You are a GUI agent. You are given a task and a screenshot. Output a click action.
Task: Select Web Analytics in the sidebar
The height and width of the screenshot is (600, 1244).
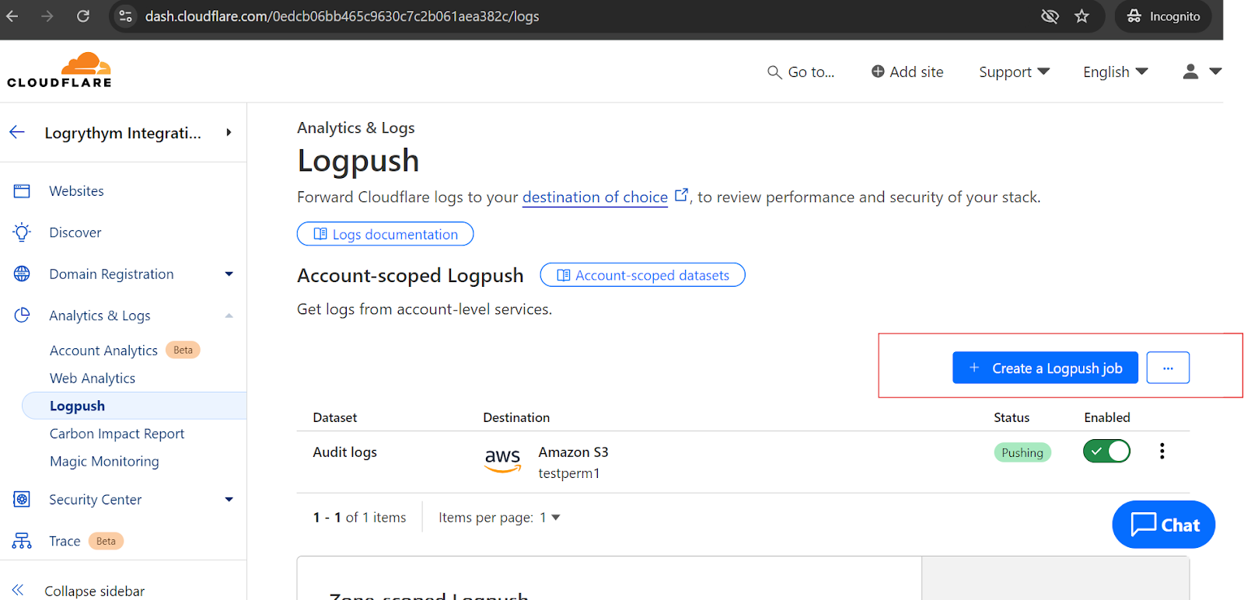(93, 378)
